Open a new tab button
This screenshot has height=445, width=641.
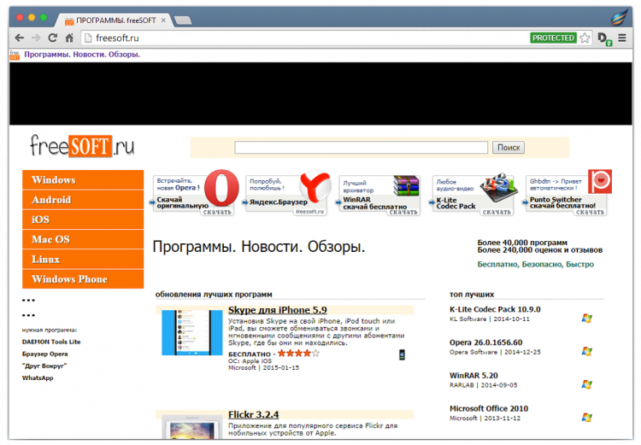pyautogui.click(x=183, y=20)
